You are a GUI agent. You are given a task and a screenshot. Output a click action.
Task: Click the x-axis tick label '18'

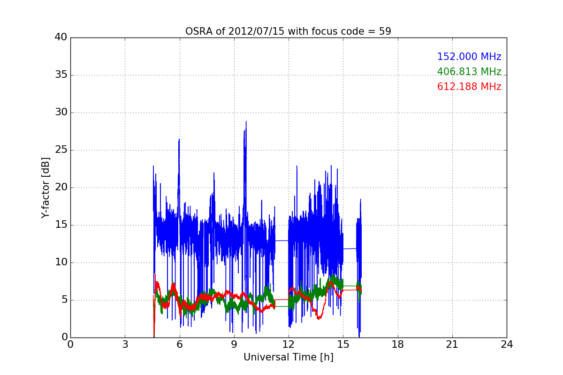click(398, 345)
